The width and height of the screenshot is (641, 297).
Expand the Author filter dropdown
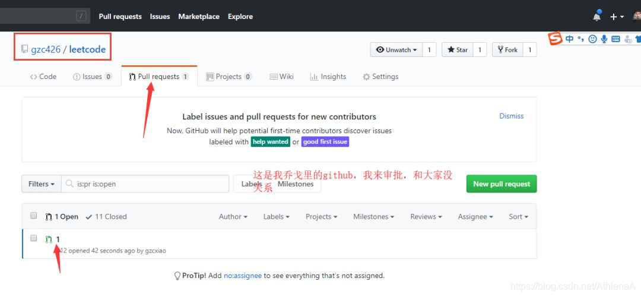click(233, 217)
